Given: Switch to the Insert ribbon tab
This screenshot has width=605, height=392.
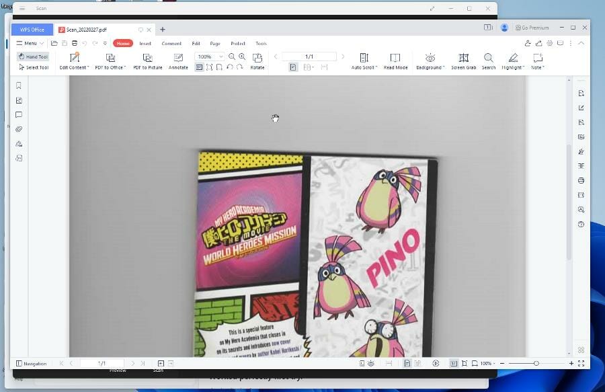Looking at the screenshot, I should point(145,44).
